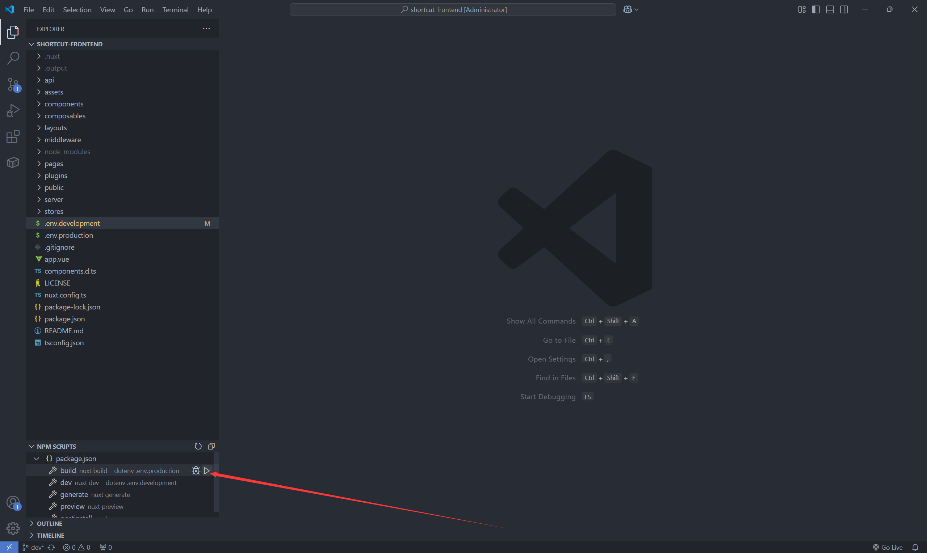Open the Extensions view

tap(13, 136)
